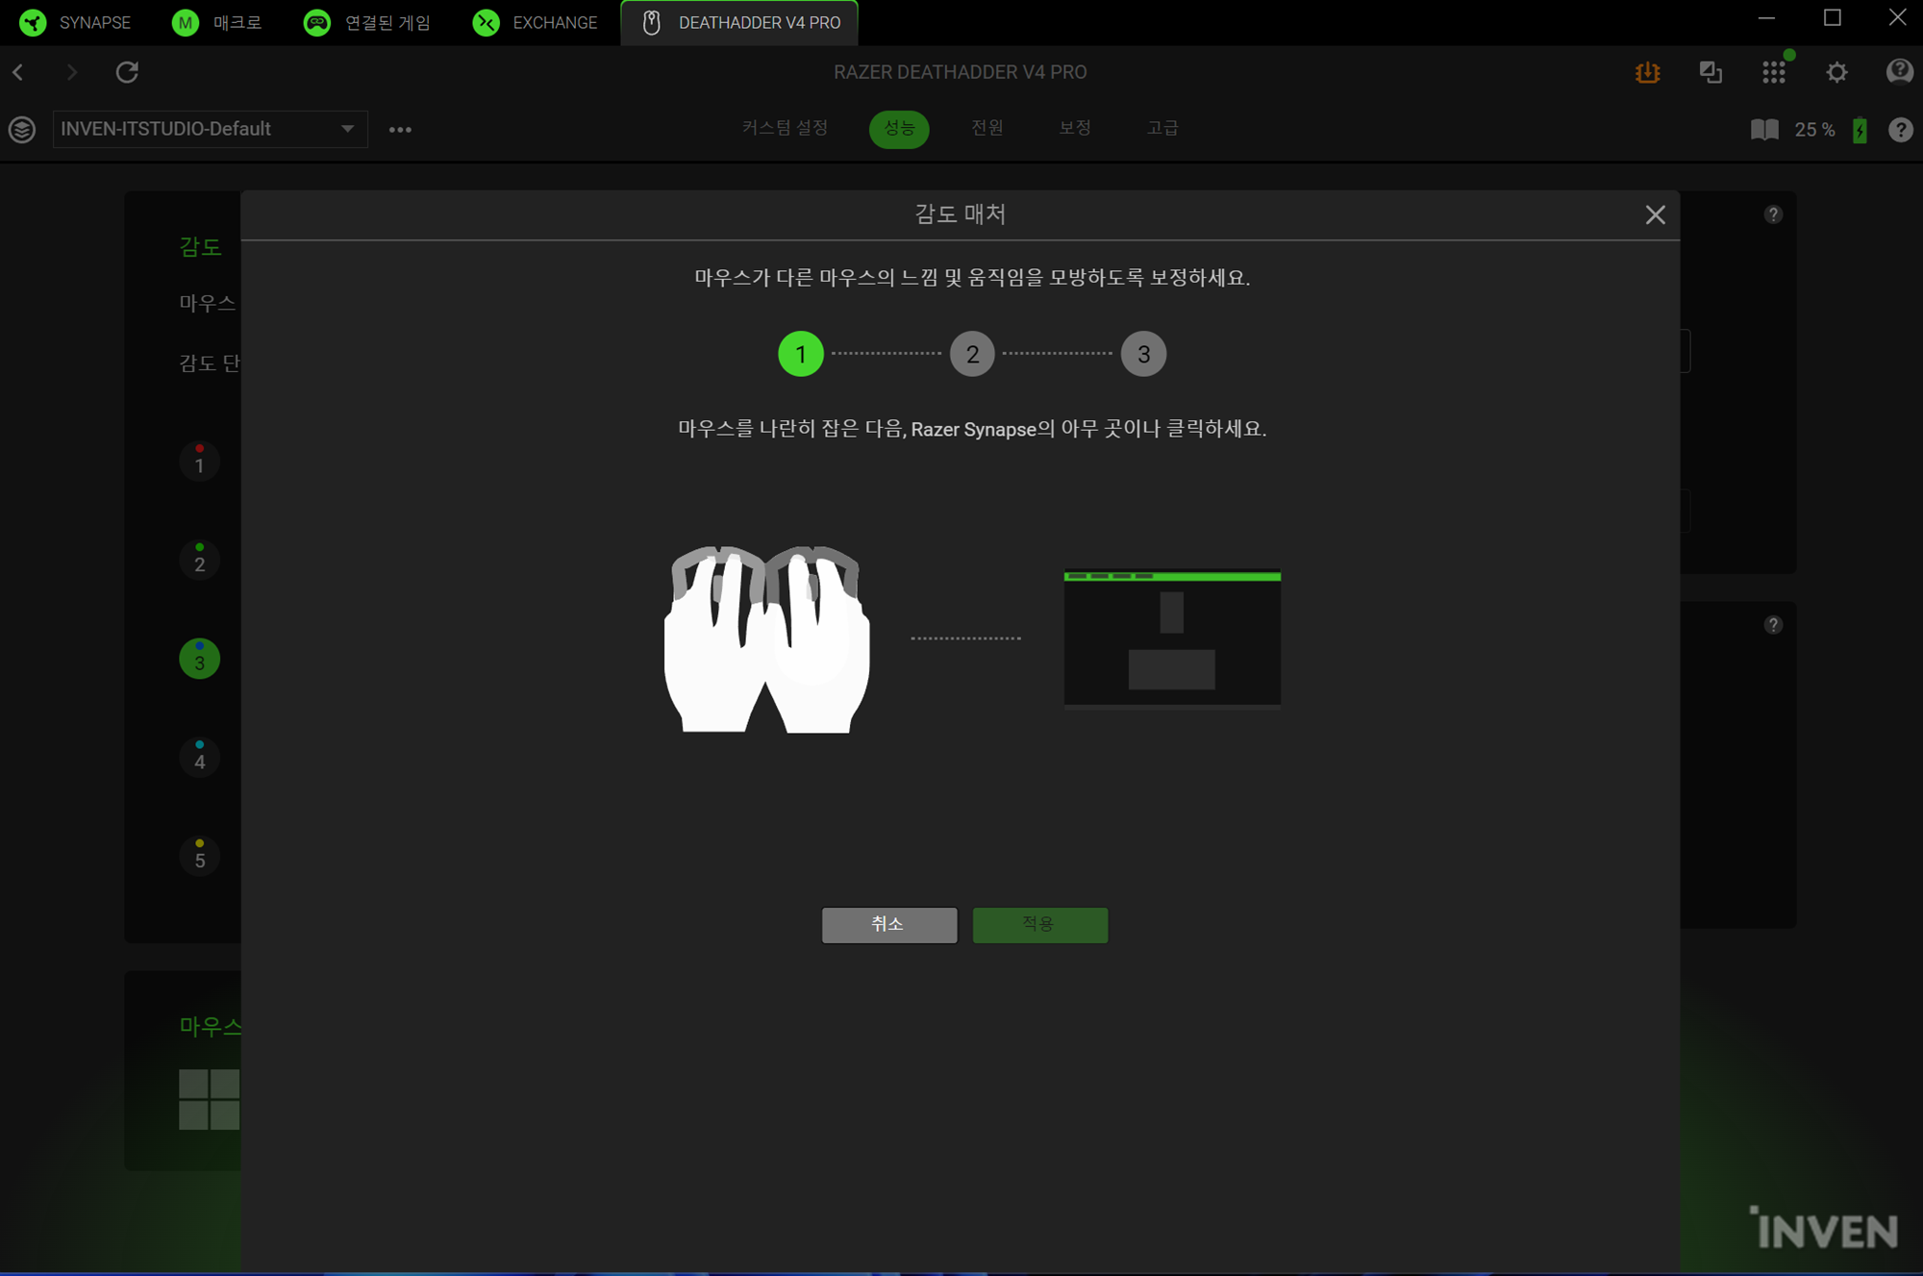1923x1276 pixels.
Task: Click the question mark beside battery
Action: pos(1901,130)
